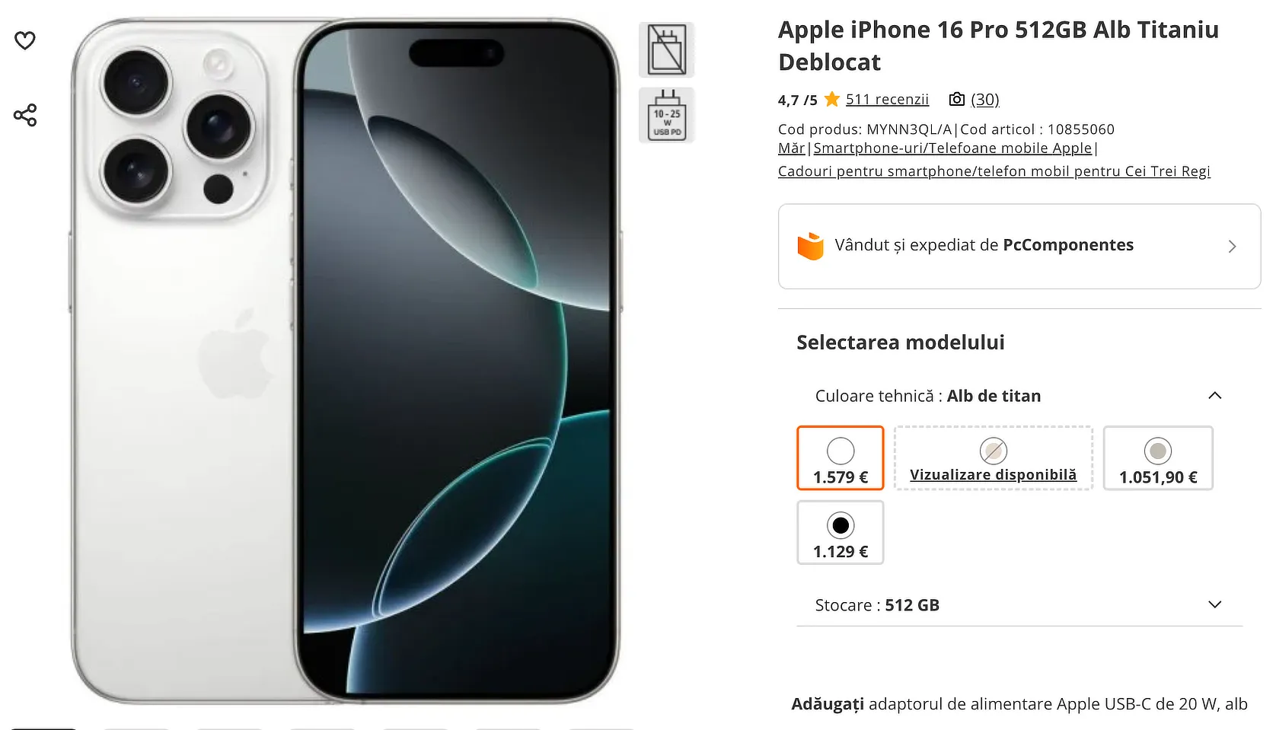The image size is (1276, 730).
Task: Open the 511 recenzii reviews link
Action: (887, 99)
